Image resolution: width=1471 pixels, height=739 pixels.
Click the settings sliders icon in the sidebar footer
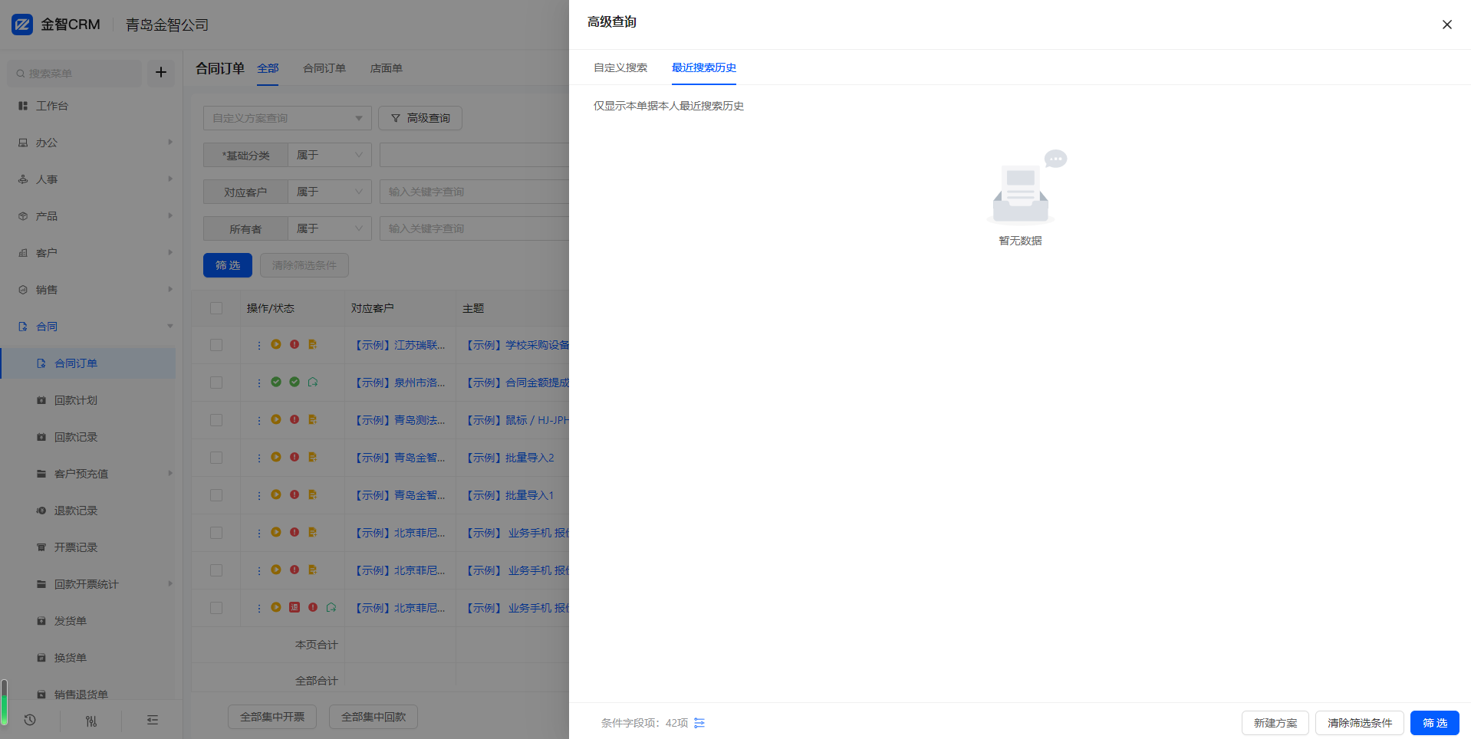tap(91, 720)
